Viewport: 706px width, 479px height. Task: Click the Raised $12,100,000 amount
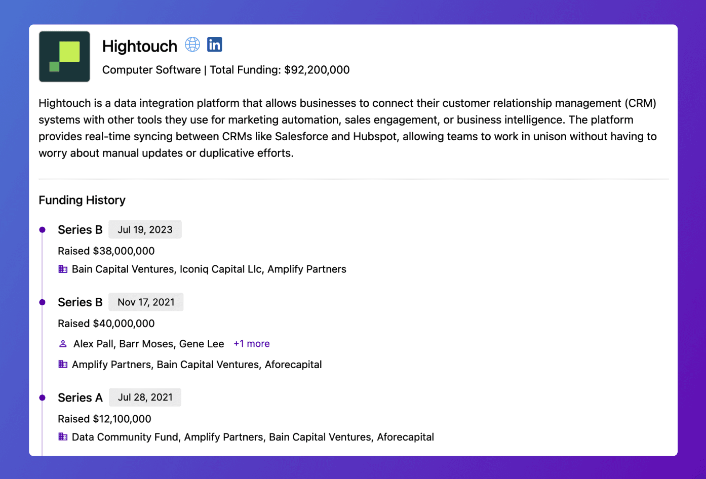(x=104, y=419)
